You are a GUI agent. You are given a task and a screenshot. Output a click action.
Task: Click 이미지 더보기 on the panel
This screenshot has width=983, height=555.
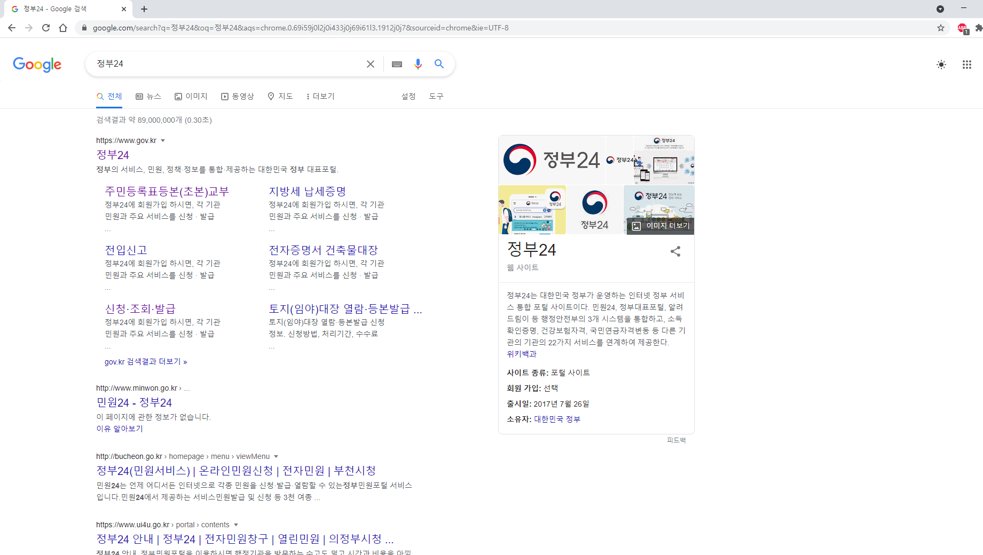pos(661,226)
